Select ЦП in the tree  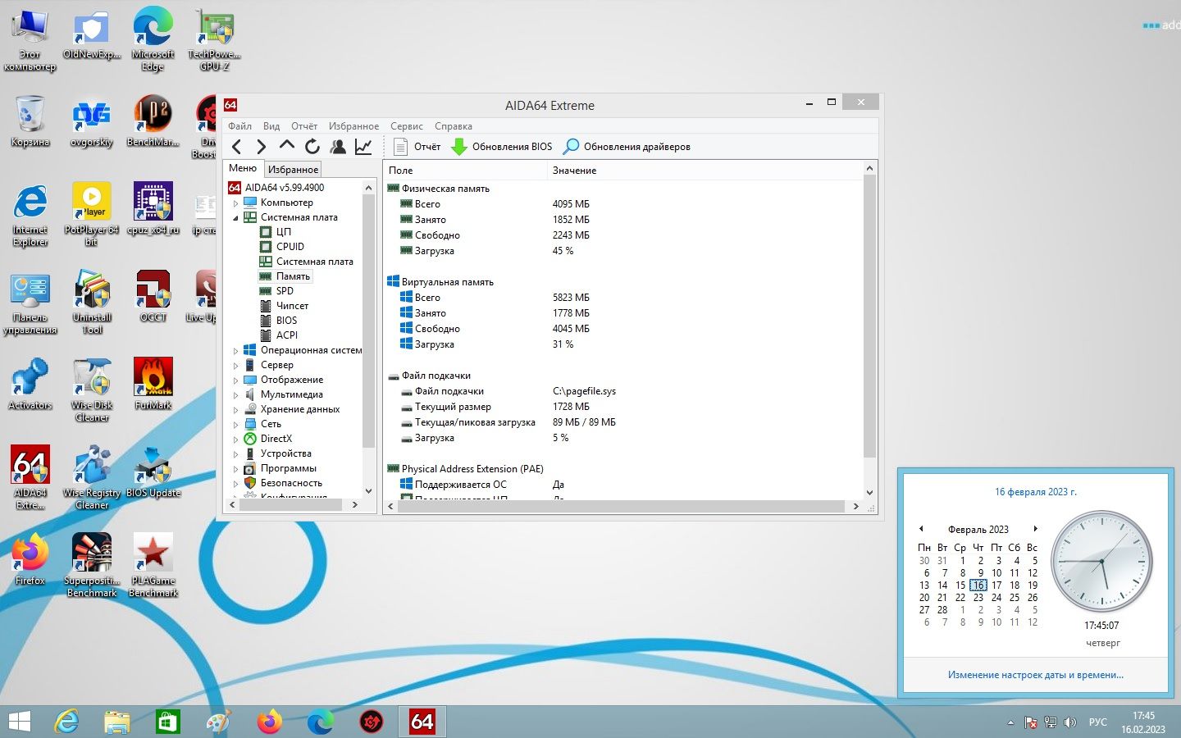[x=284, y=232]
